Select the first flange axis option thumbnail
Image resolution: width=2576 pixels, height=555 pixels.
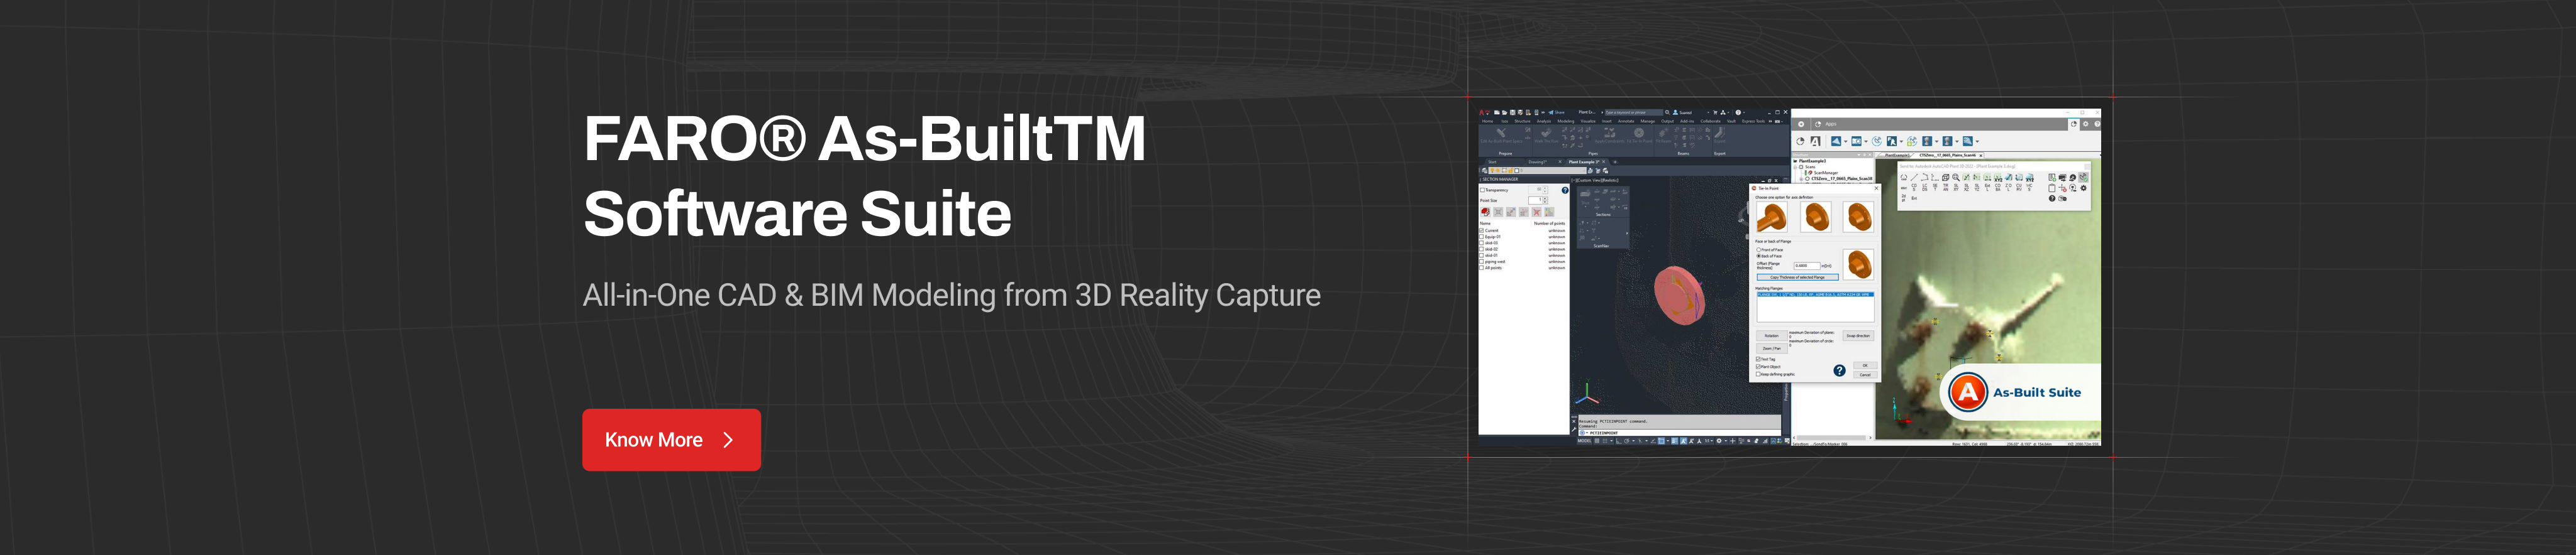click(x=1773, y=217)
